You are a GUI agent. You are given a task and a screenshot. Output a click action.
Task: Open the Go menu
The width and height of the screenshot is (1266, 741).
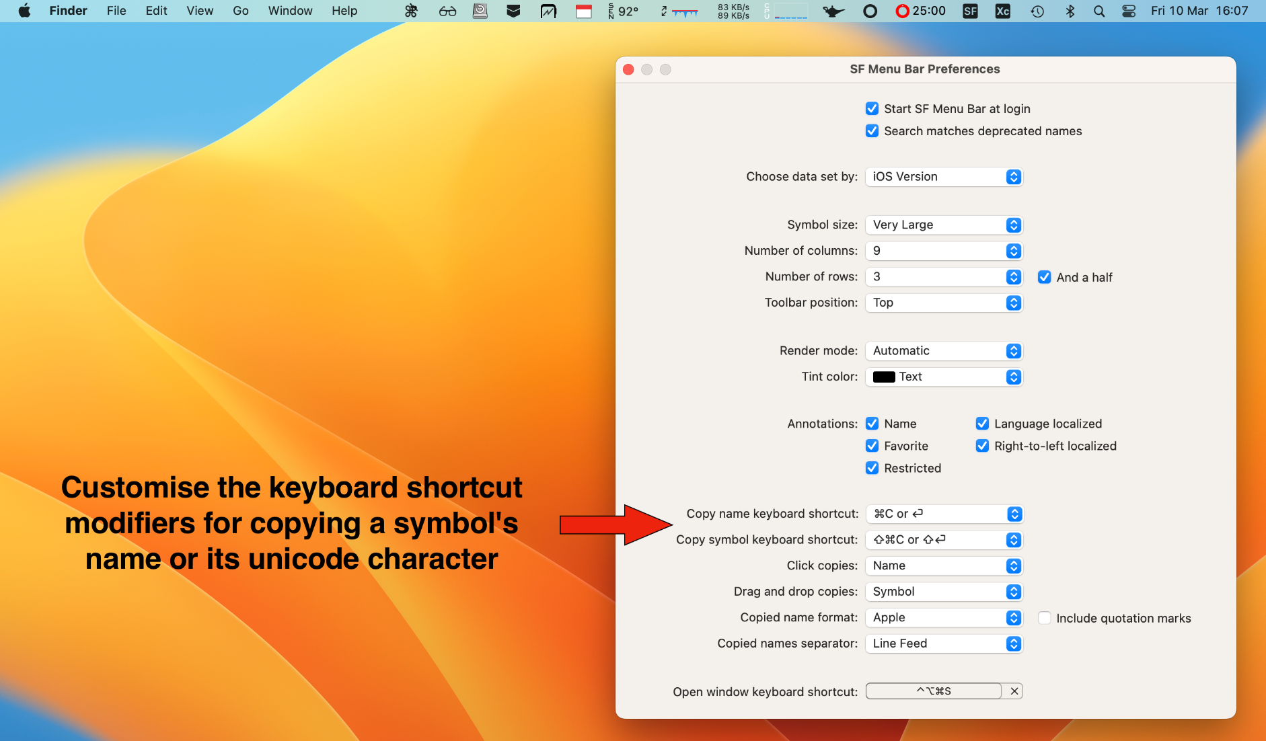click(241, 11)
